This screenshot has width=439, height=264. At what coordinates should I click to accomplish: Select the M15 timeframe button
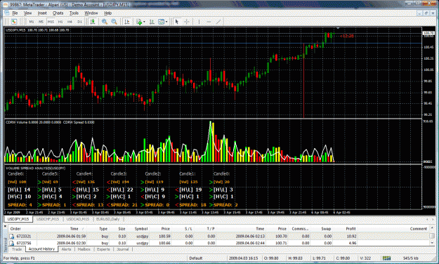[x=51, y=22]
